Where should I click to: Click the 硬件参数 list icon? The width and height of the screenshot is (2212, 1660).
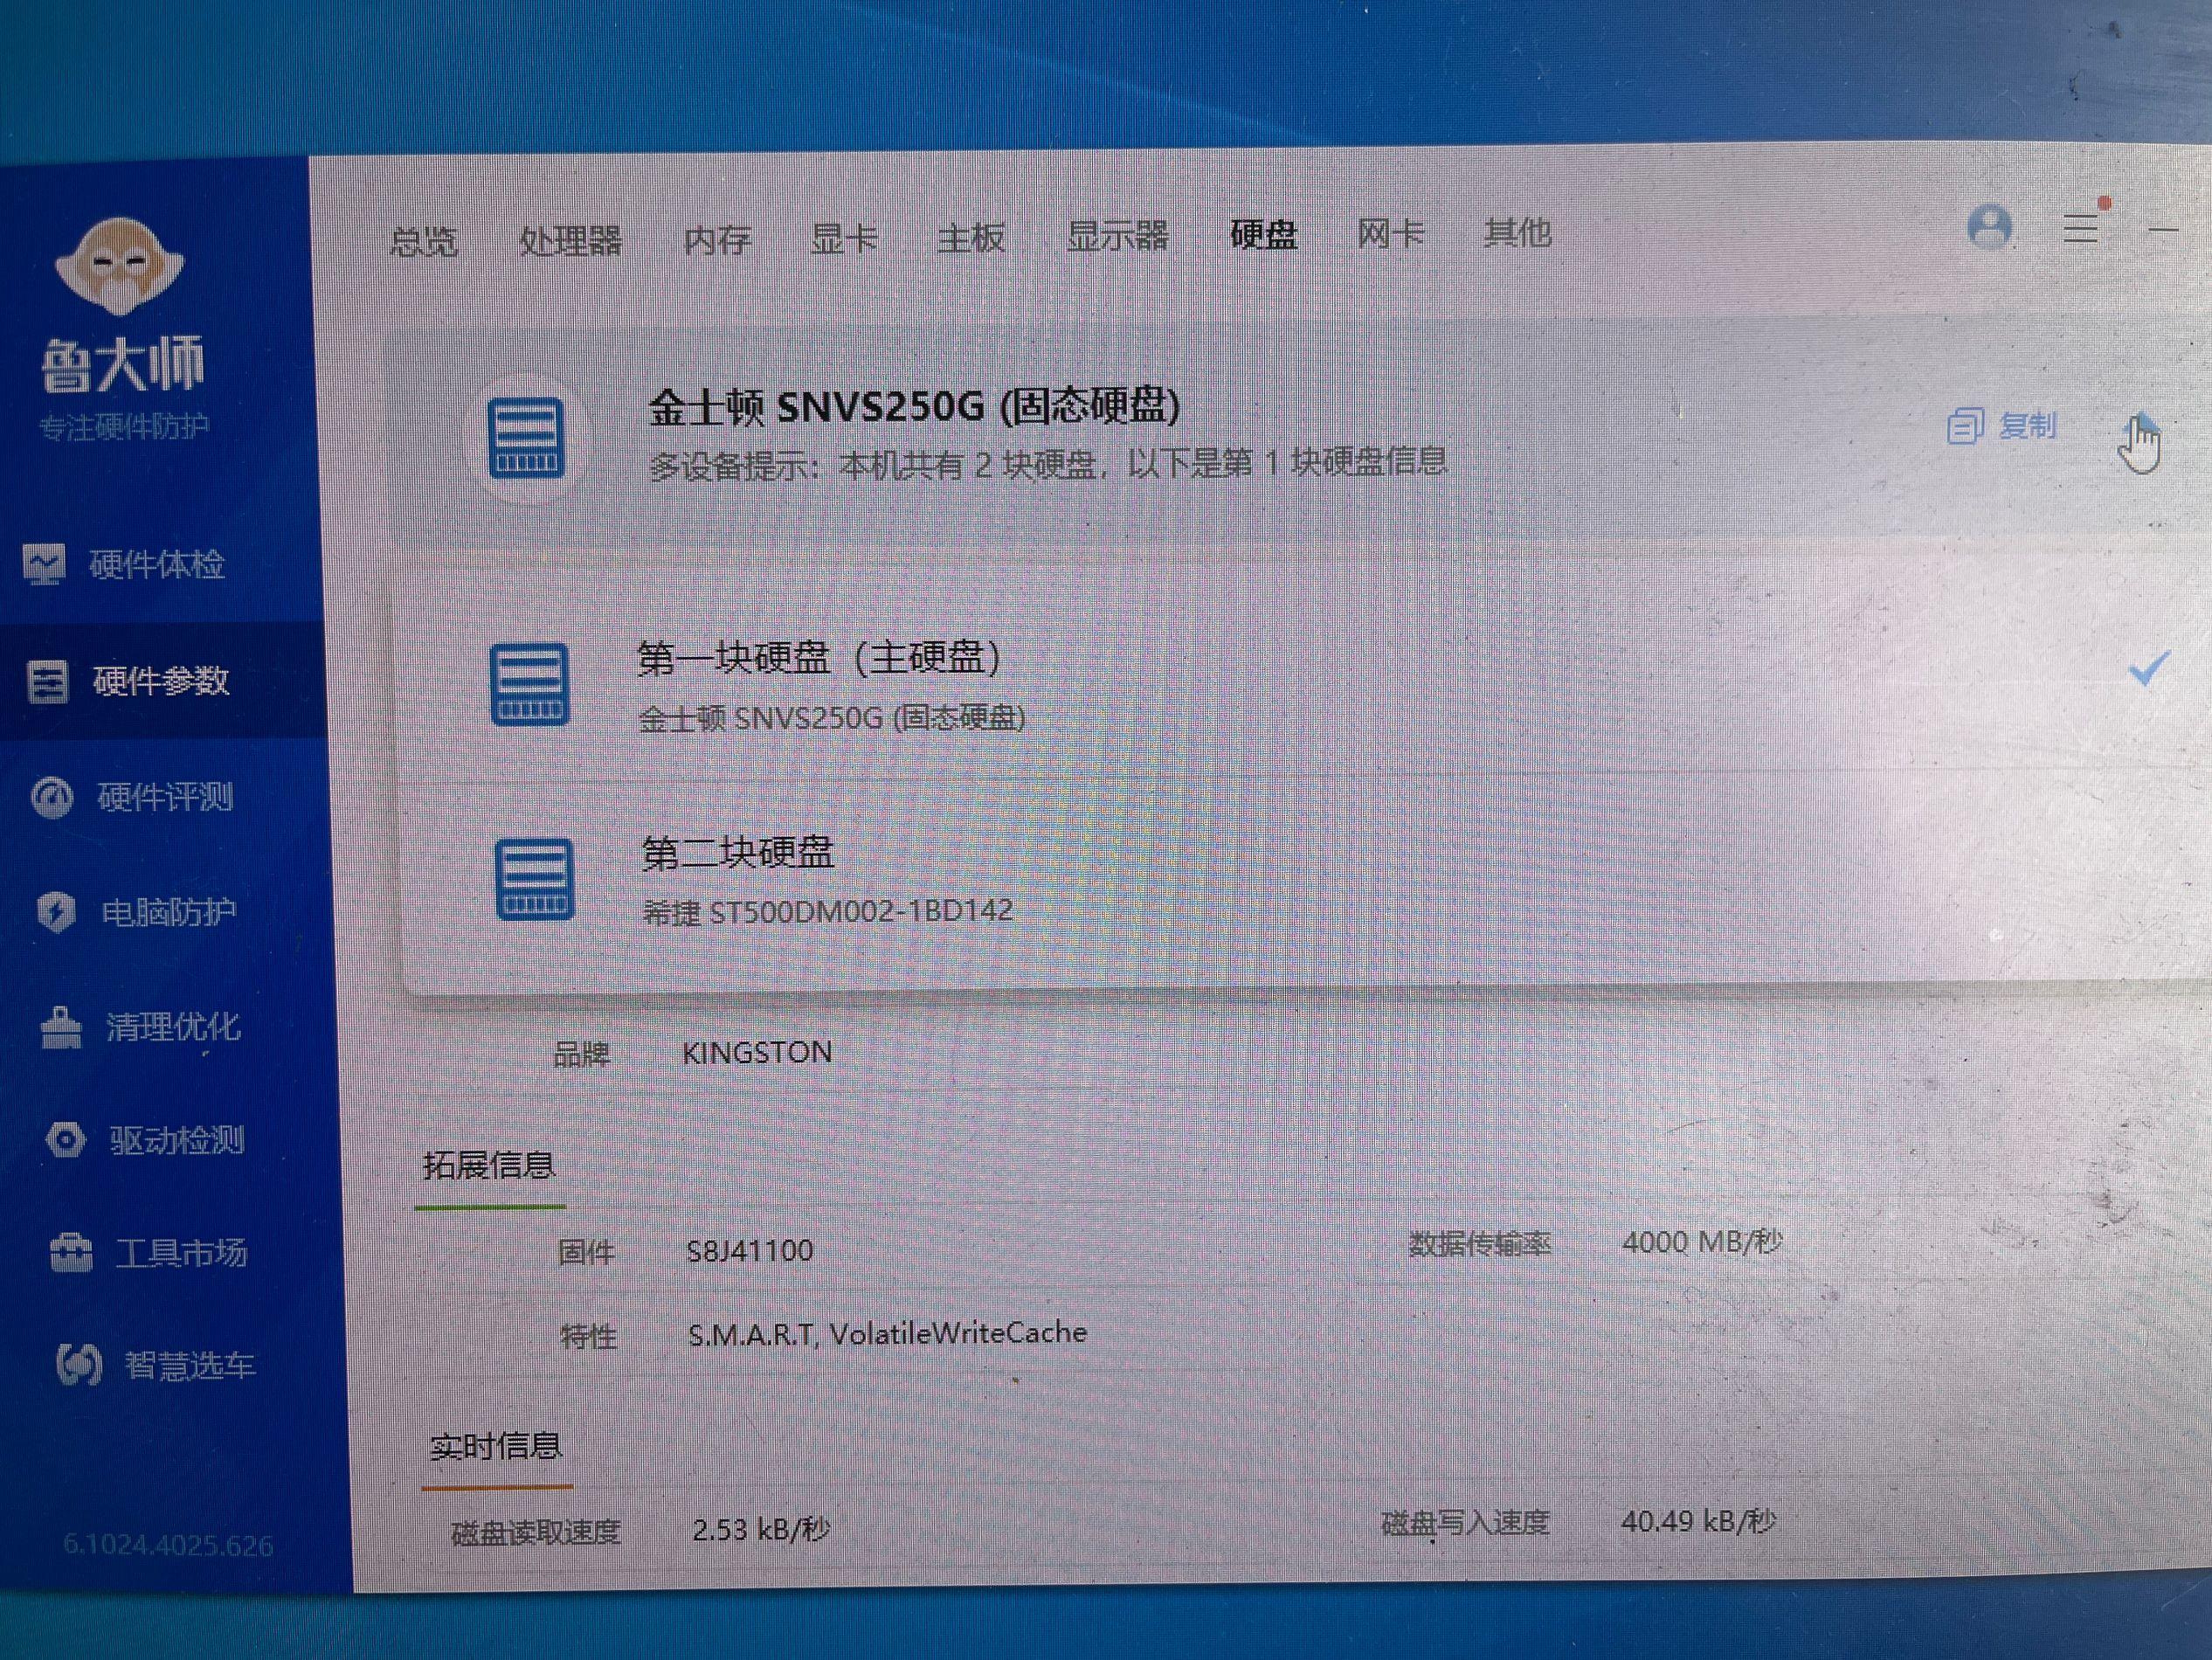click(47, 681)
